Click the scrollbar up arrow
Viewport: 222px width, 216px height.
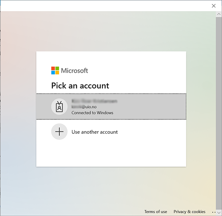[x=219, y=14]
